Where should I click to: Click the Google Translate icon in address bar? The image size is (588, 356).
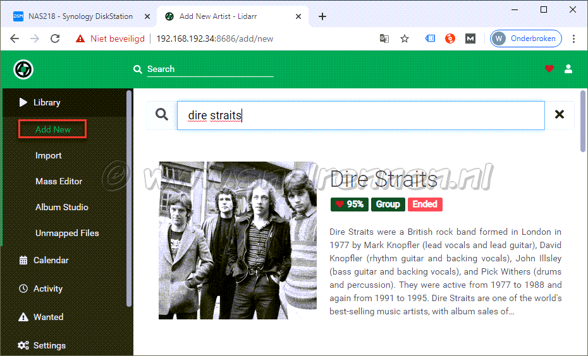(x=384, y=39)
